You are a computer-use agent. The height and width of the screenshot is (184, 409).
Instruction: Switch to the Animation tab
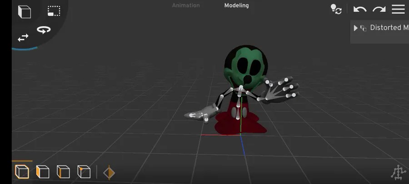click(x=186, y=5)
